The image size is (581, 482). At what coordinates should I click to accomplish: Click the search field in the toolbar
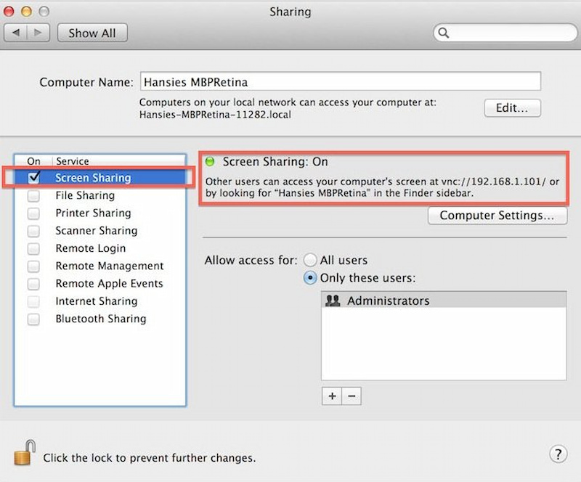[x=505, y=33]
